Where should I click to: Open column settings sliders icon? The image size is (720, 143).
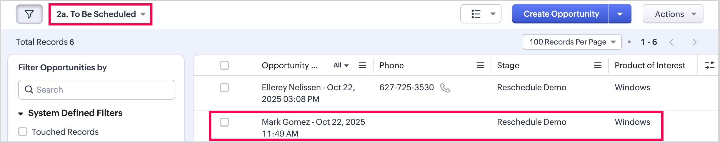[709, 65]
